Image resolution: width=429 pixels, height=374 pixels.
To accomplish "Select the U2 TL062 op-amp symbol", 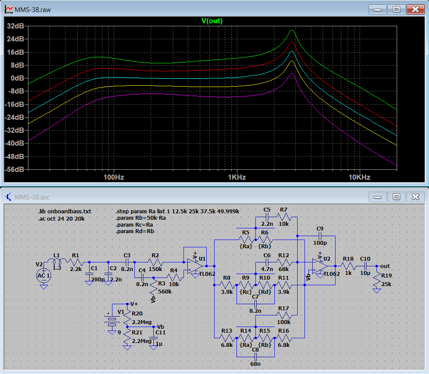I will [x=320, y=266].
